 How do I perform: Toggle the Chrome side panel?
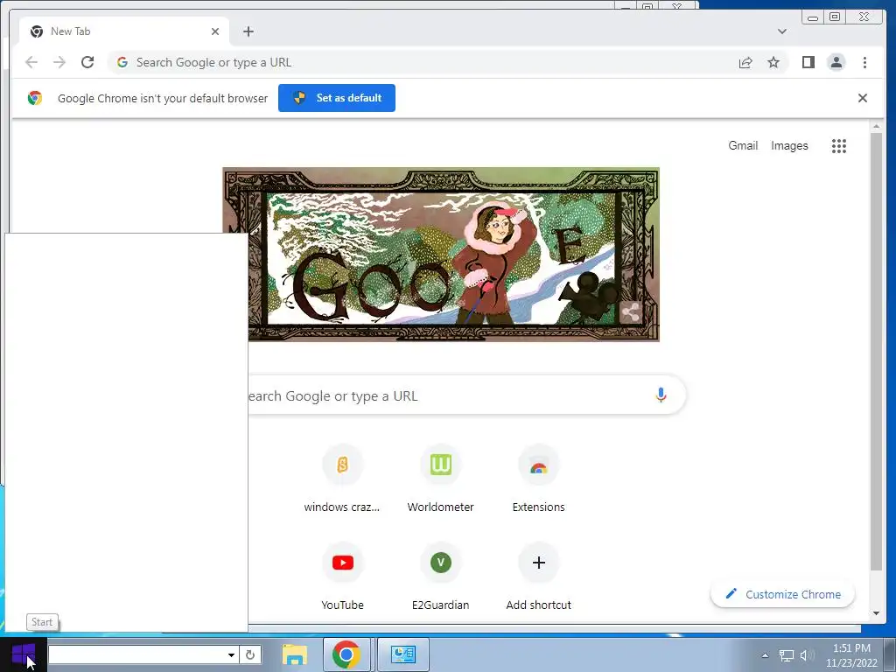pos(808,62)
